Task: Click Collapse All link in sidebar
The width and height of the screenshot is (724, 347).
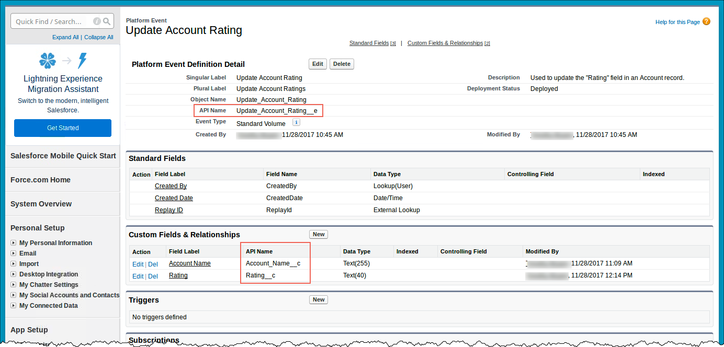Action: (98, 37)
